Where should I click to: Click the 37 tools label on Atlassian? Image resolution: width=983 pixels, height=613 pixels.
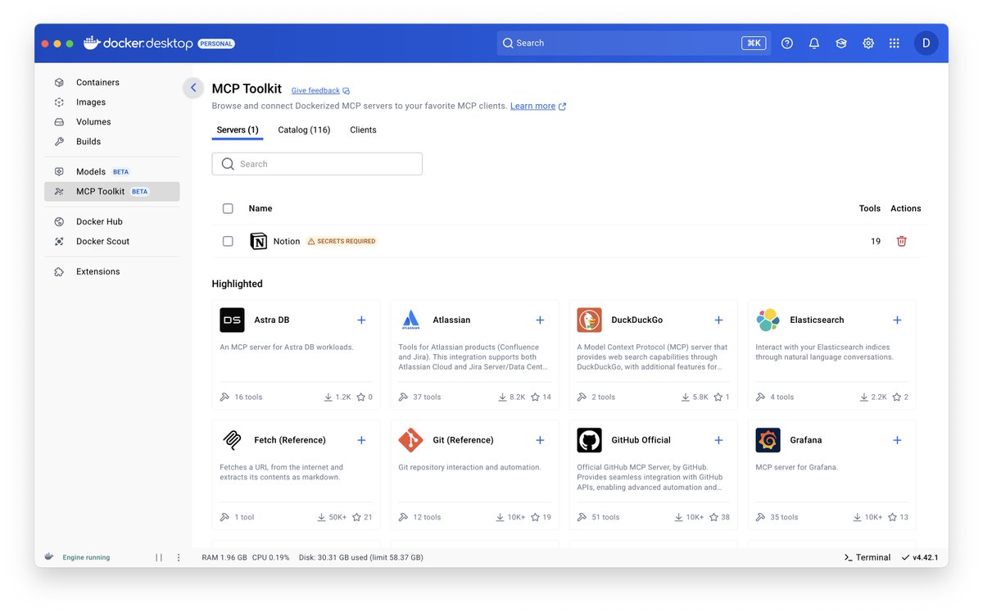(x=427, y=397)
